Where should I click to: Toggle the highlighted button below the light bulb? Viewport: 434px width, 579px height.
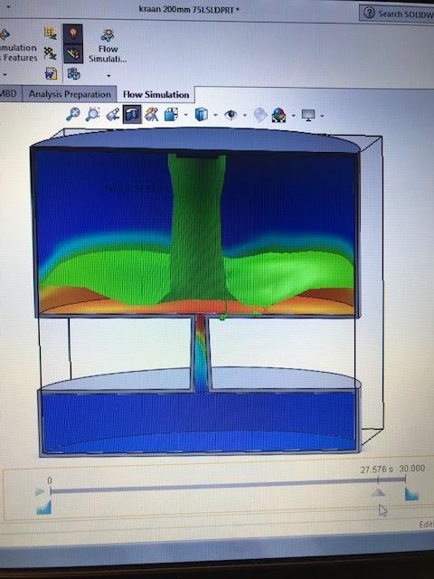coord(72,53)
